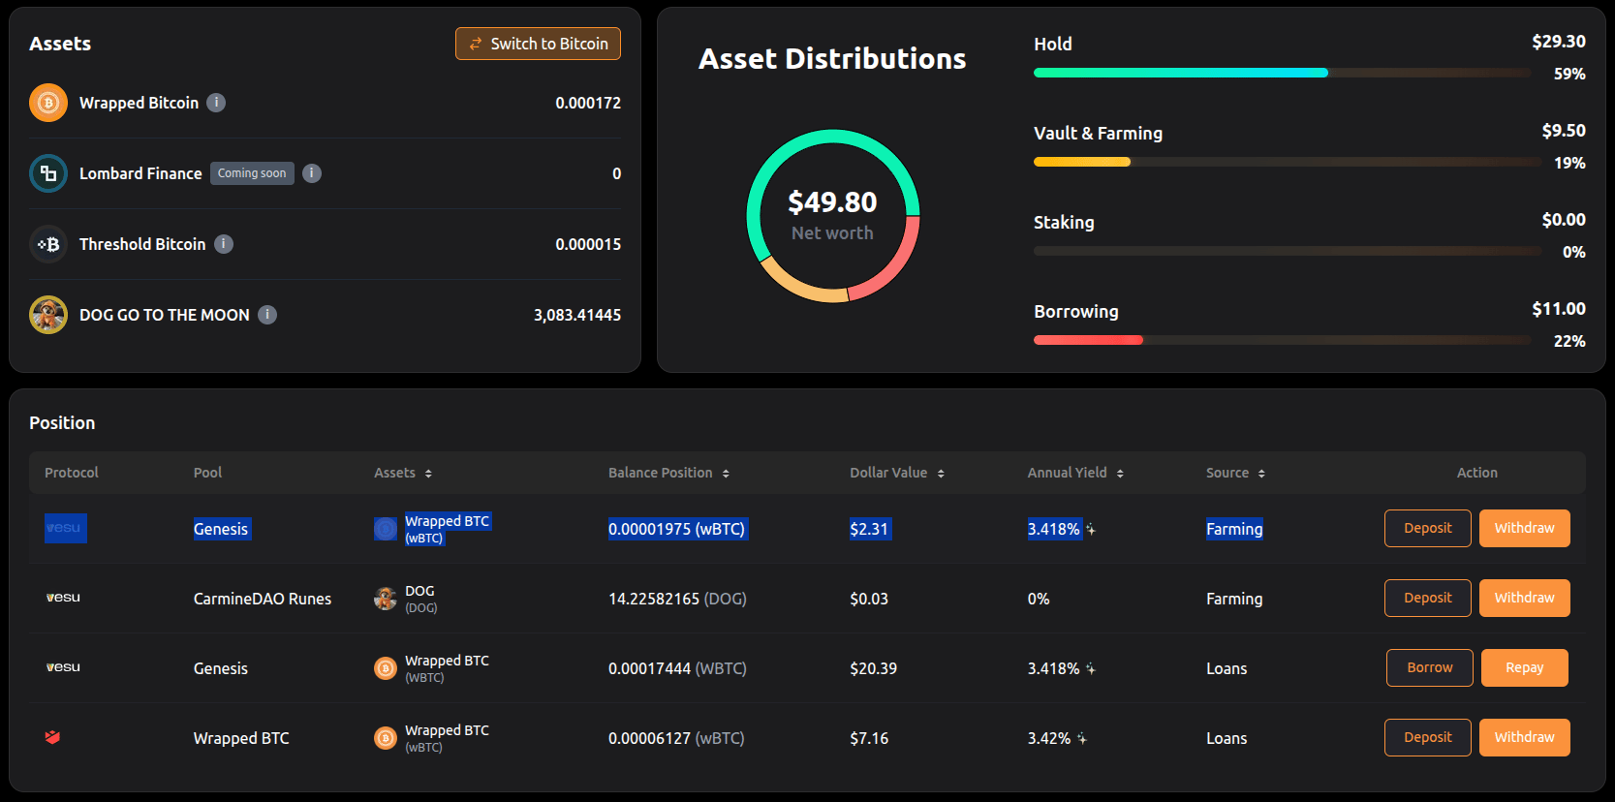This screenshot has width=1615, height=802.
Task: Open info tooltip next to Wrapped Bitcoin
Action: coord(216,103)
